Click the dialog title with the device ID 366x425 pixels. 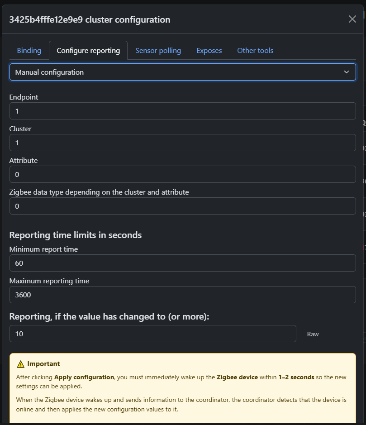coord(90,19)
